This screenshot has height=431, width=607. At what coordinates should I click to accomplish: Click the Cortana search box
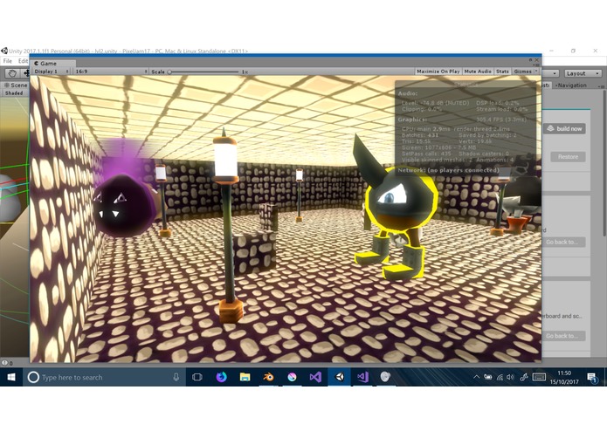[x=104, y=377]
